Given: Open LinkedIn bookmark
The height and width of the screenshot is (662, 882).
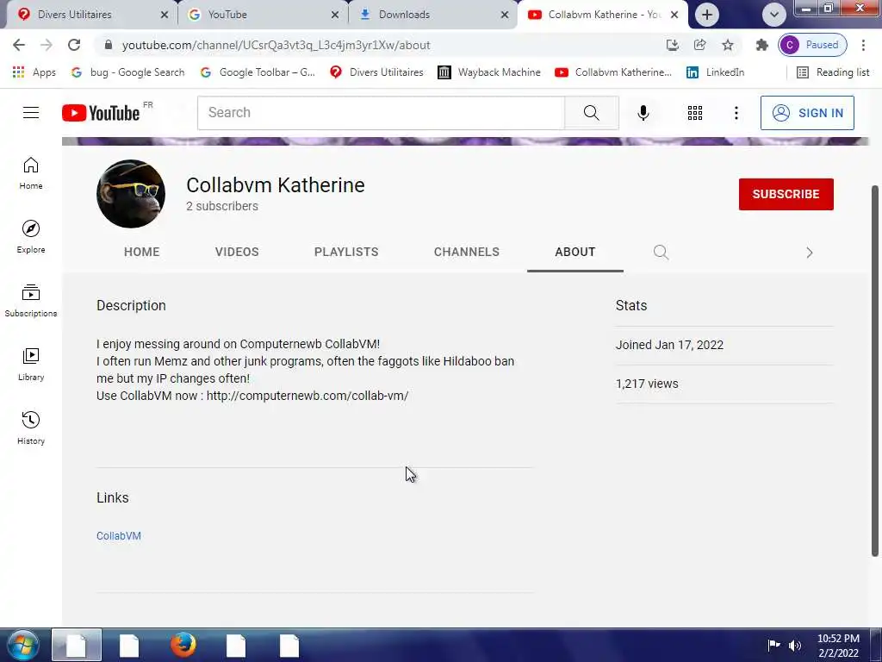Looking at the screenshot, I should [716, 72].
